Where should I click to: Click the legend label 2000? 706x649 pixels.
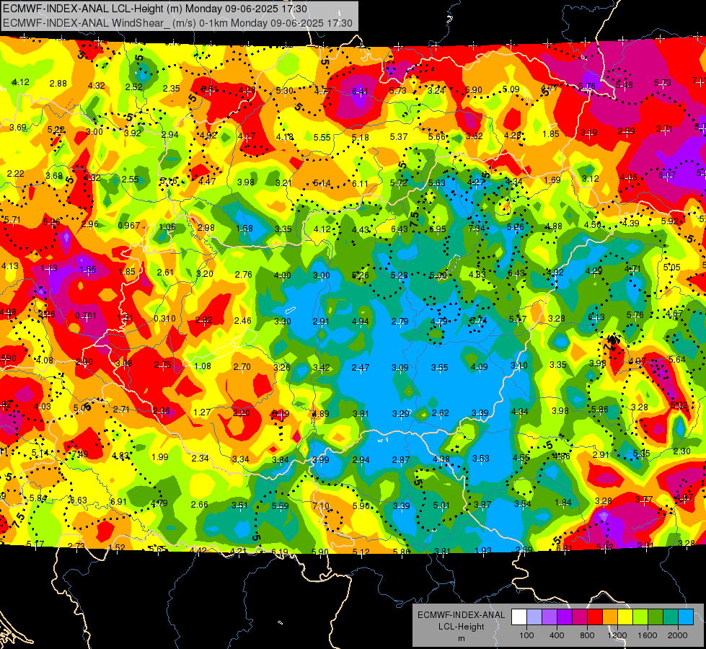[677, 635]
